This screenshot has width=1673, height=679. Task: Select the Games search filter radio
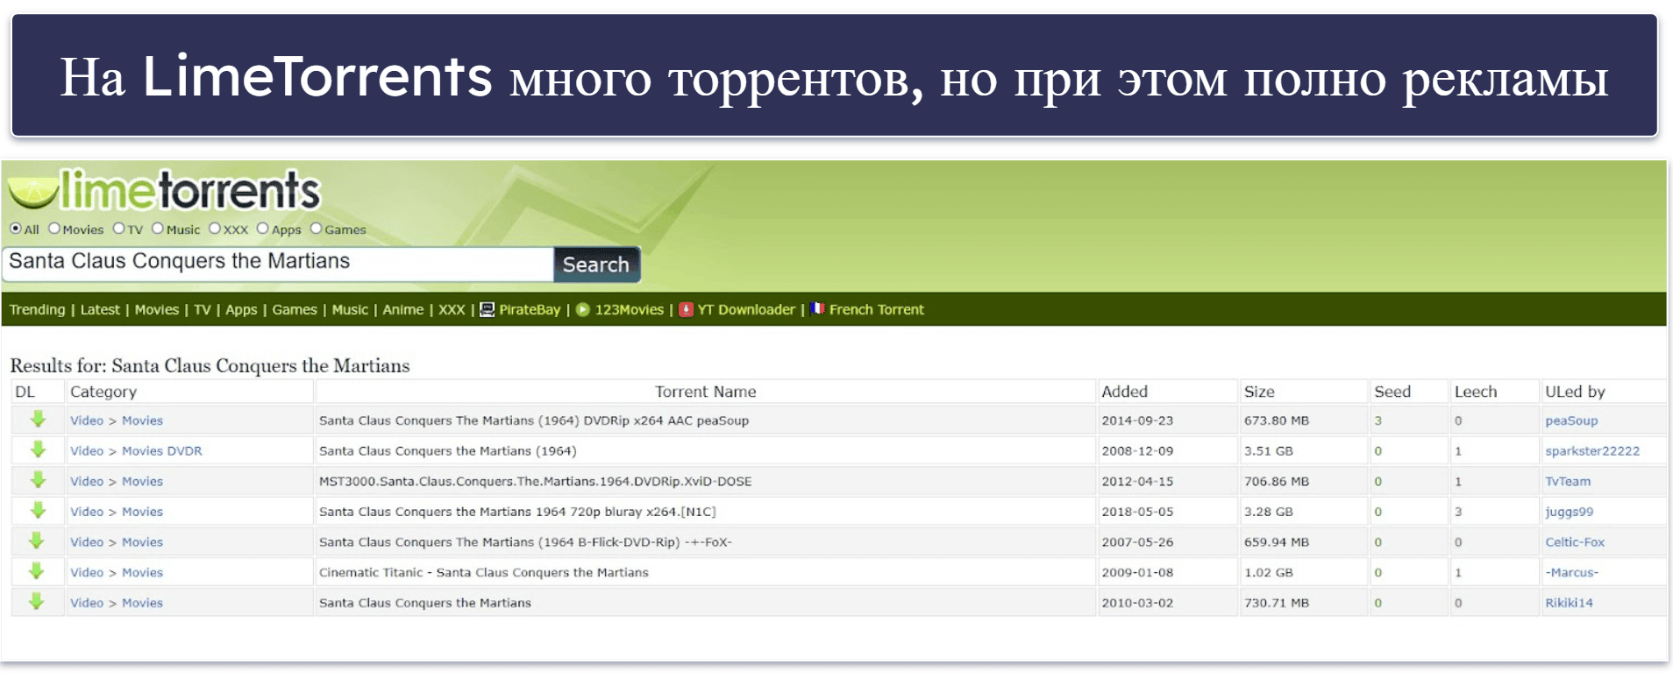pos(317,229)
